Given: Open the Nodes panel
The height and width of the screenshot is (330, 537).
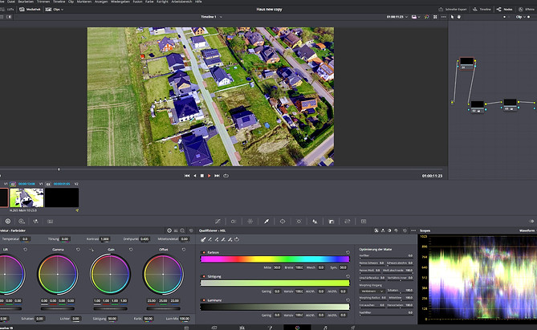Looking at the screenshot, I should tap(503, 9).
